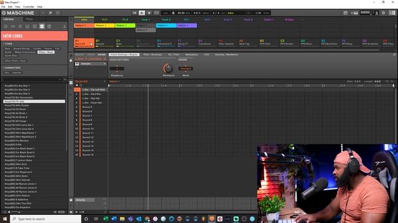Open the Sampler plug-in dropdown
398x223 pixels.
coord(93,64)
